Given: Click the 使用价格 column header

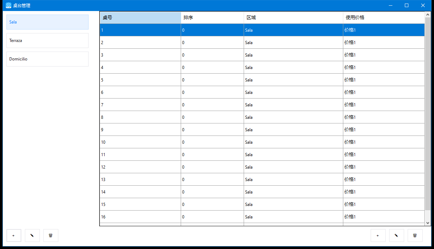Looking at the screenshot, I should 384,18.
